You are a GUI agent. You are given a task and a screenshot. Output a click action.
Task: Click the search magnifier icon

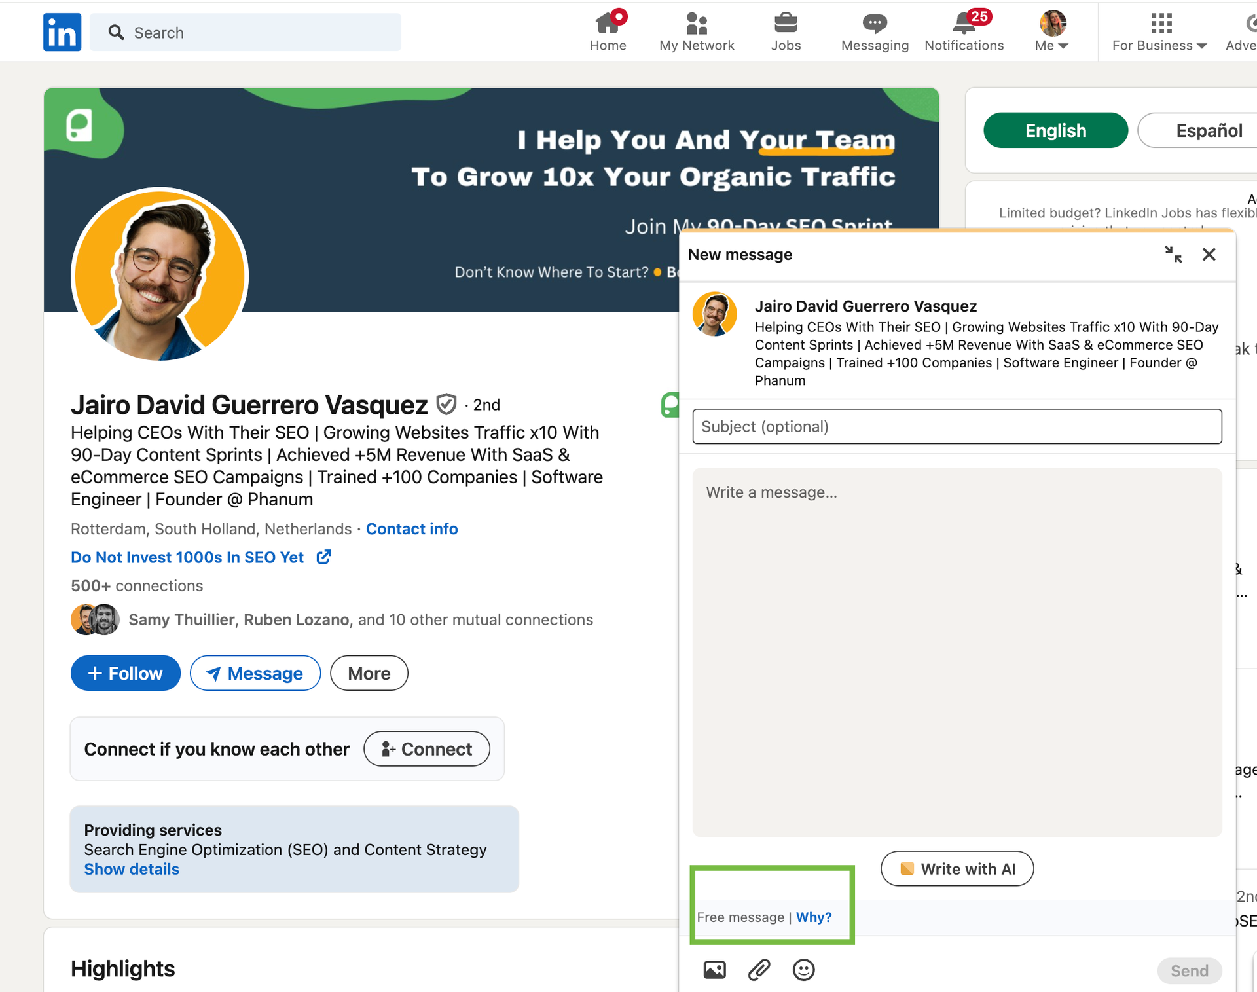tap(117, 32)
